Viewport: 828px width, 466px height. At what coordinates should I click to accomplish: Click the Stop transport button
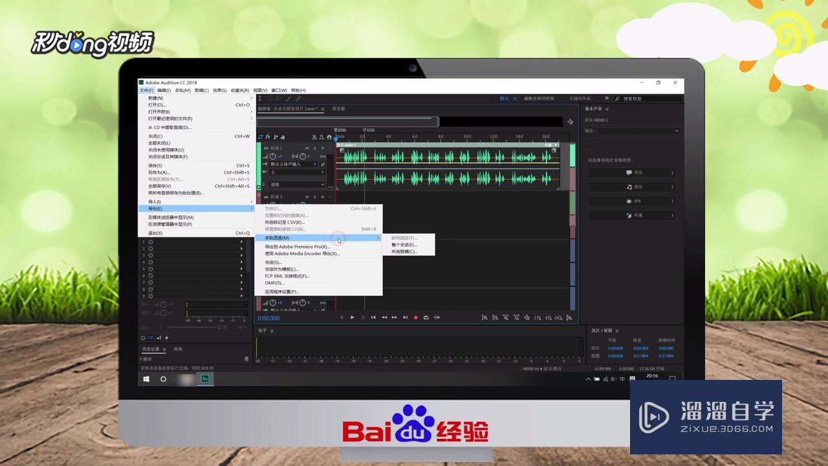coord(342,317)
